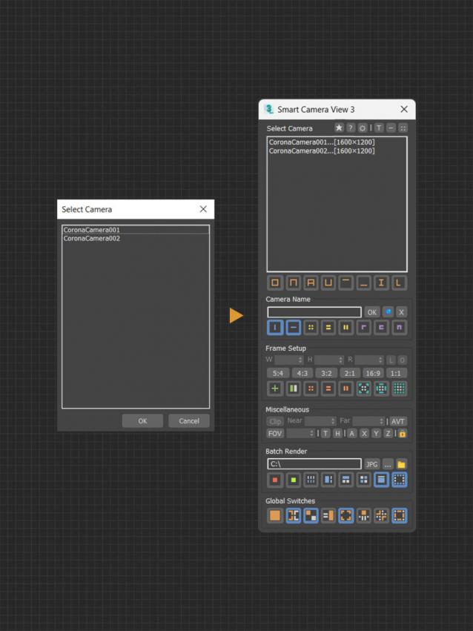Open the question mark help button
Viewport: 473px width, 631px height.
point(351,128)
